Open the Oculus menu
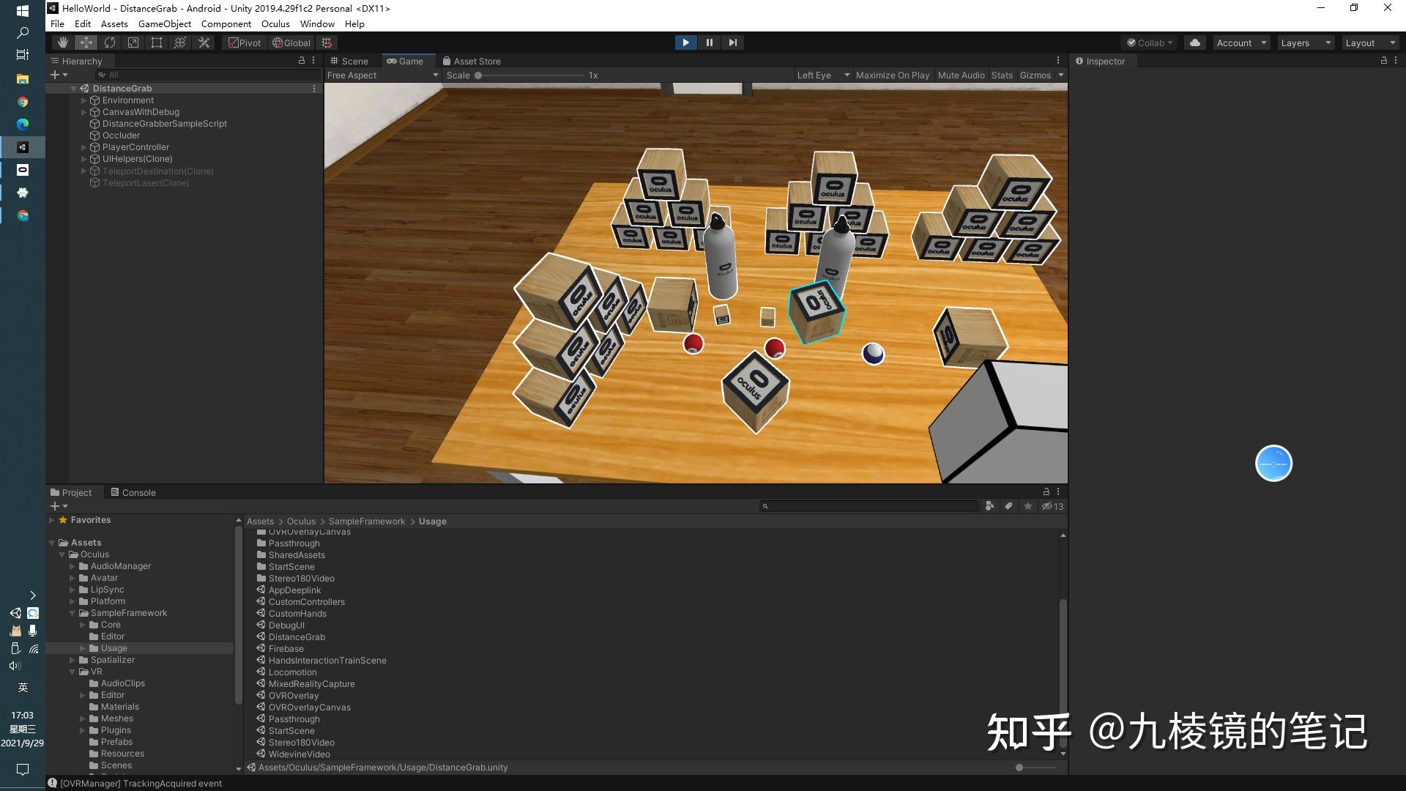This screenshot has height=791, width=1406. tap(275, 23)
